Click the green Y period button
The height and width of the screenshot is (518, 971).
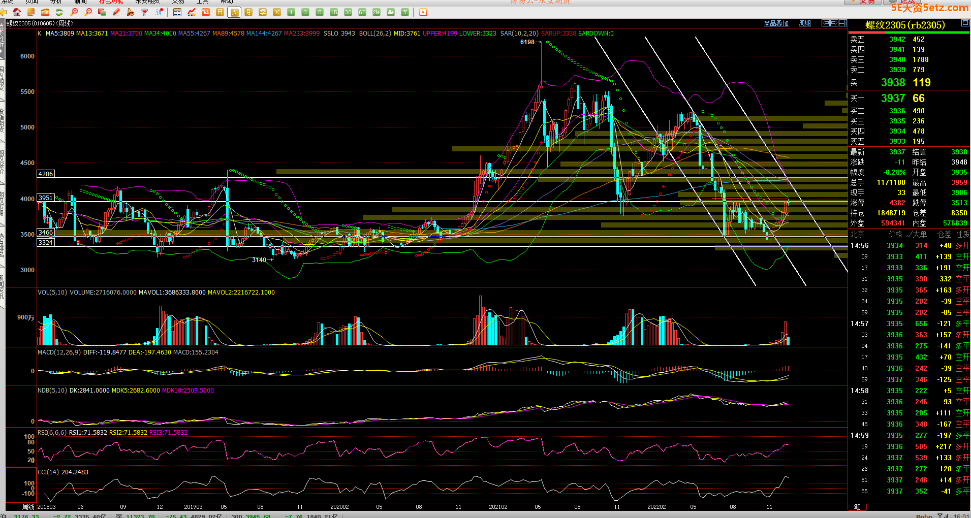pyautogui.click(x=405, y=12)
